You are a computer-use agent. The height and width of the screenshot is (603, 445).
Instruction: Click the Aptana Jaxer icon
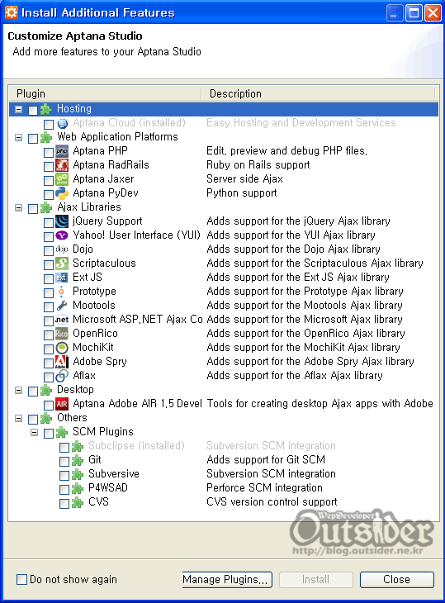[x=62, y=179]
